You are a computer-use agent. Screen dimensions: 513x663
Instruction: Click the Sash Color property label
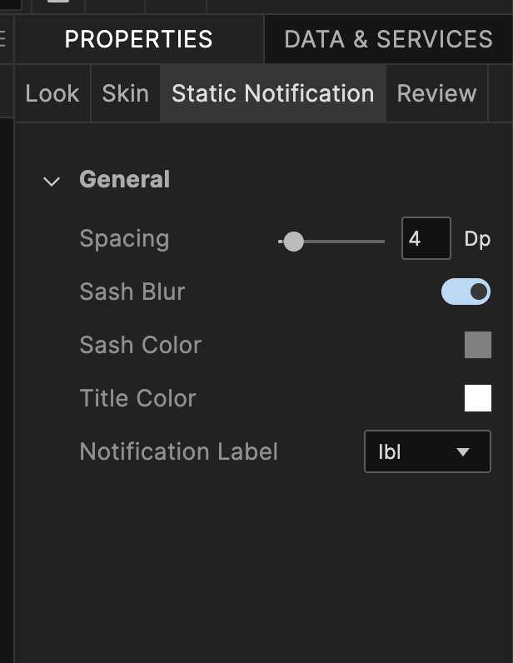(x=141, y=346)
